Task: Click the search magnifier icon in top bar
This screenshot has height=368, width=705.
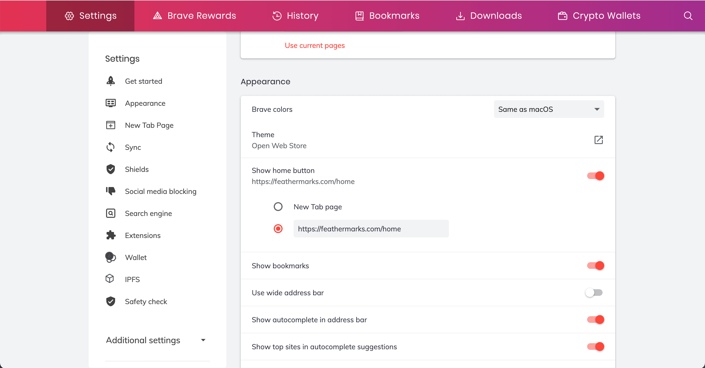Action: pos(688,16)
